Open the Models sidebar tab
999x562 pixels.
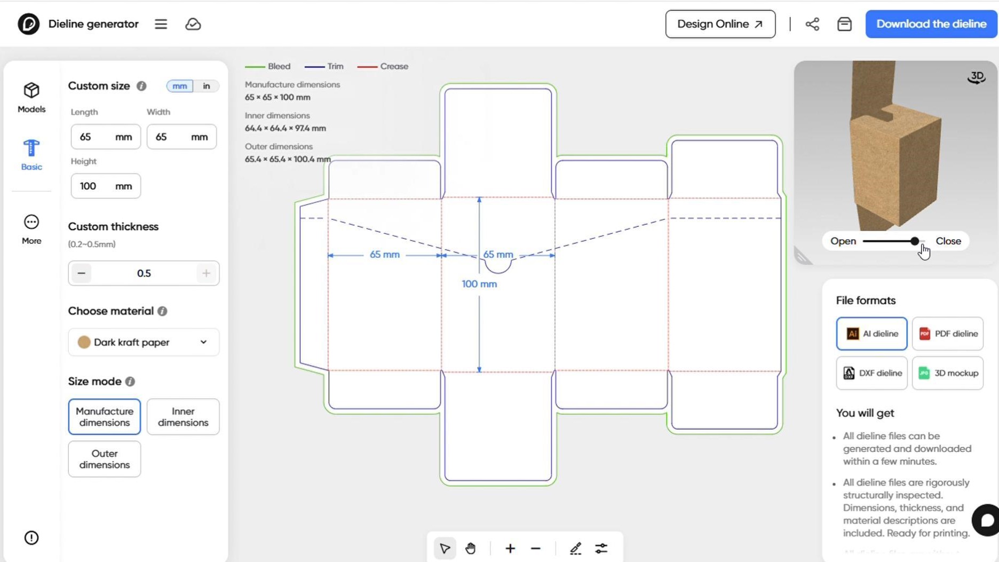(31, 97)
